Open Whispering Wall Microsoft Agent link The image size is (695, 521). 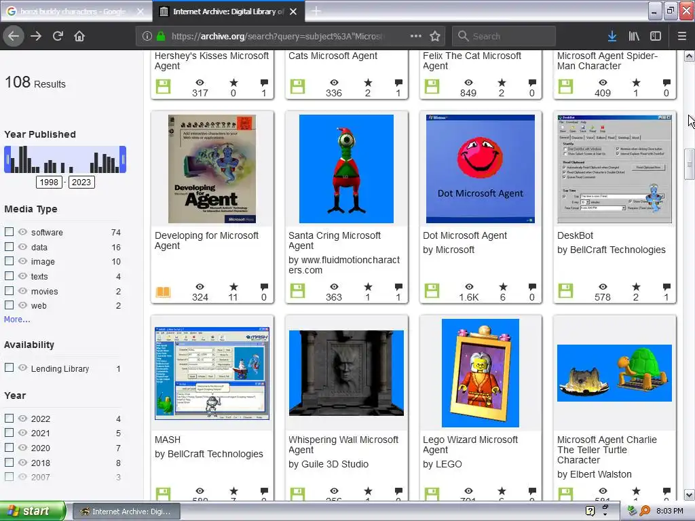pyautogui.click(x=343, y=444)
